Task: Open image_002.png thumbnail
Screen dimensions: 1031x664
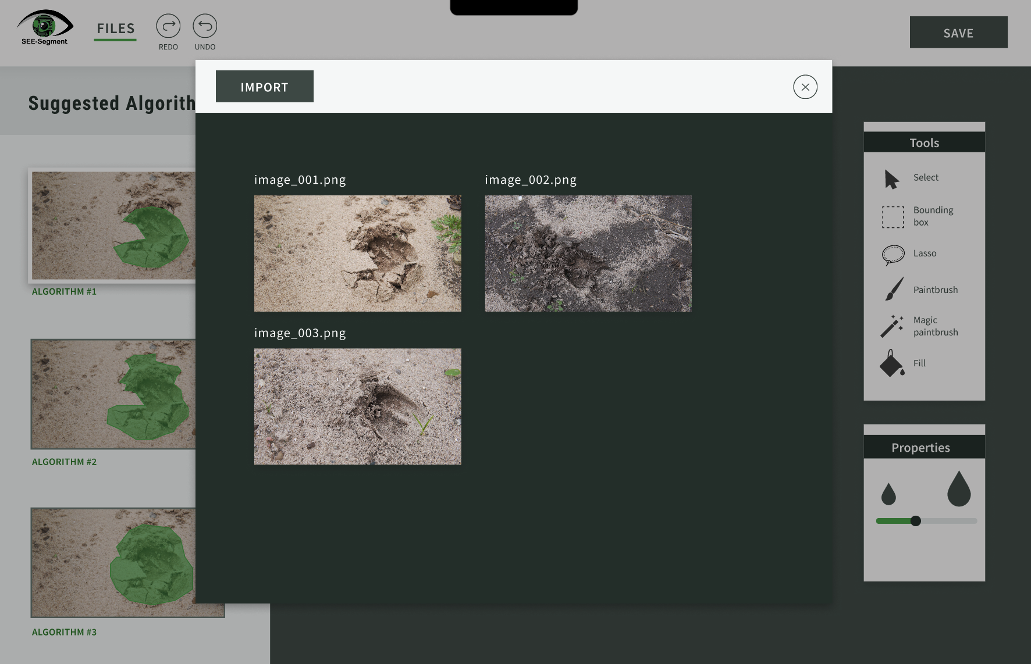Action: pos(588,254)
